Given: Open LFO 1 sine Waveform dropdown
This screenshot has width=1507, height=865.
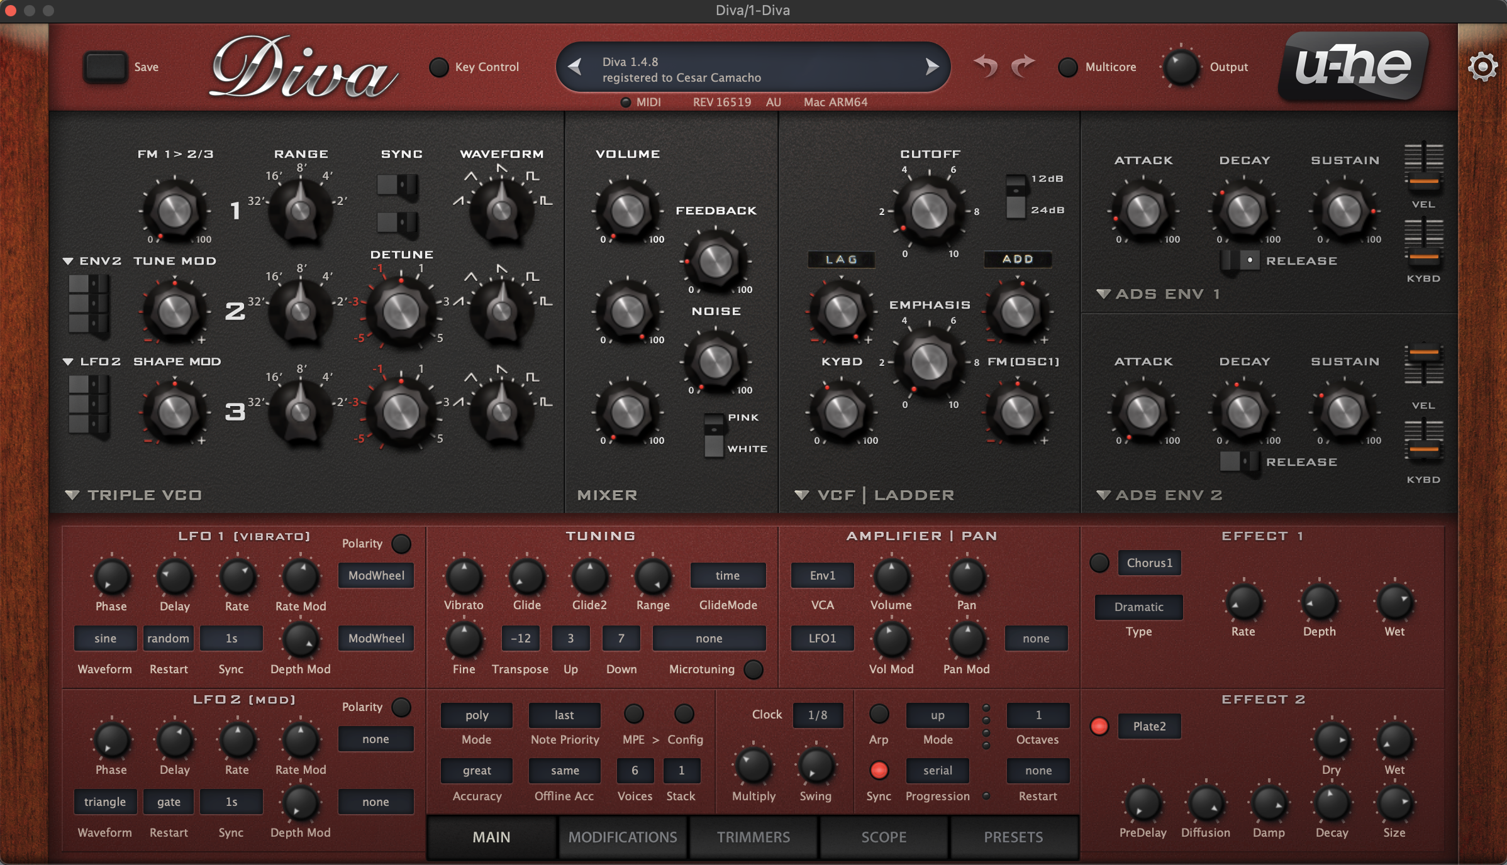Looking at the screenshot, I should pos(105,638).
